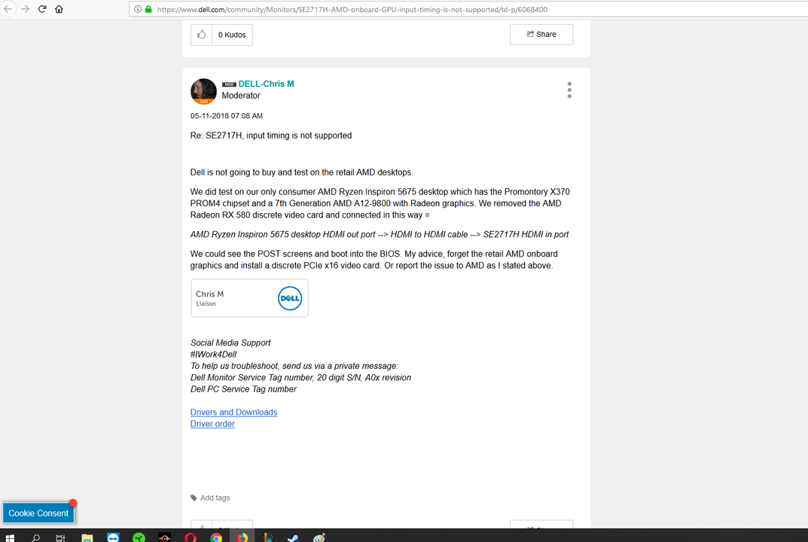808x542 pixels.
Task: Open the post options three-dot menu
Action: tap(569, 90)
